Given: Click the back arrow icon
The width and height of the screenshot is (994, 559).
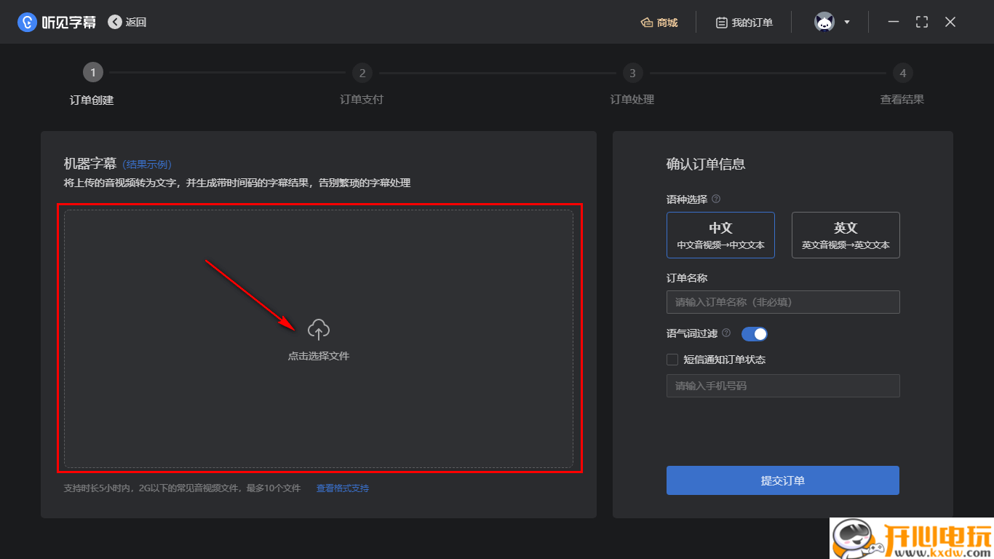Looking at the screenshot, I should click(x=115, y=22).
